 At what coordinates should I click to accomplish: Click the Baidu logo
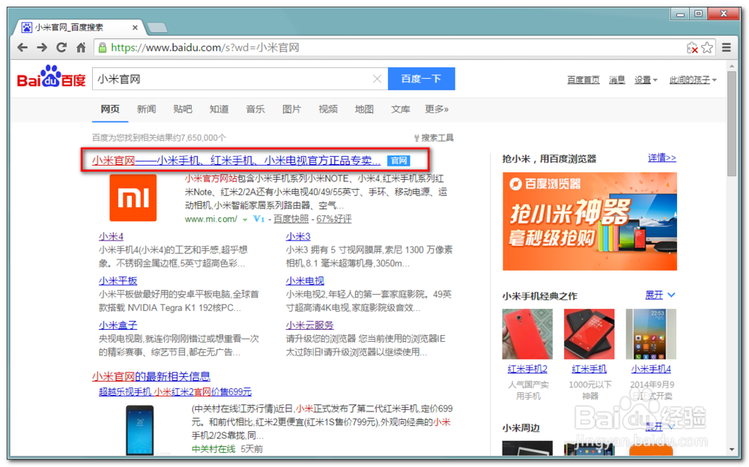(49, 78)
